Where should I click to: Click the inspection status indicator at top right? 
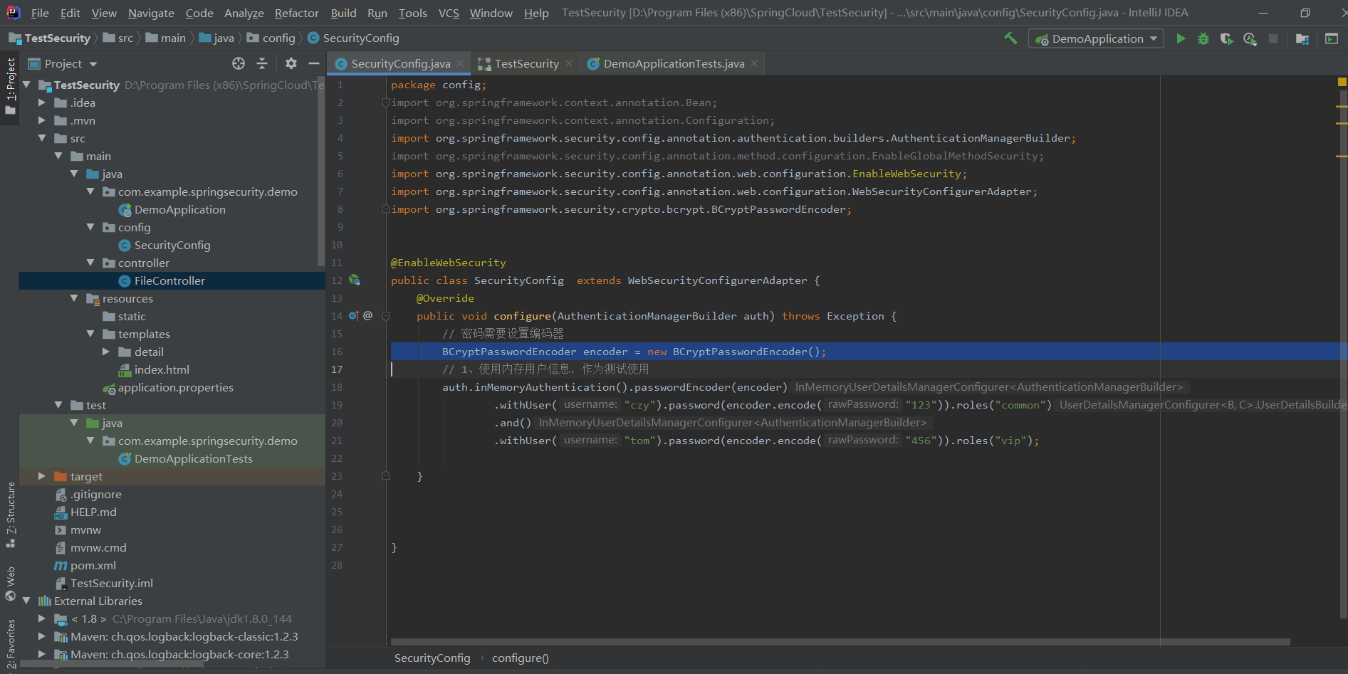(x=1342, y=82)
